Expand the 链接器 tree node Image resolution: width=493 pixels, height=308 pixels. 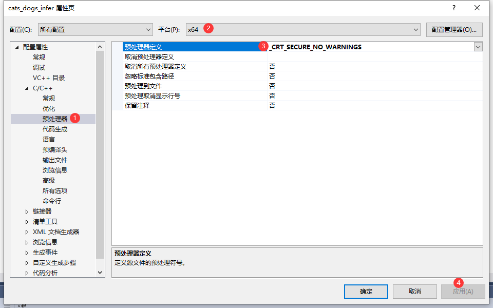click(x=27, y=211)
